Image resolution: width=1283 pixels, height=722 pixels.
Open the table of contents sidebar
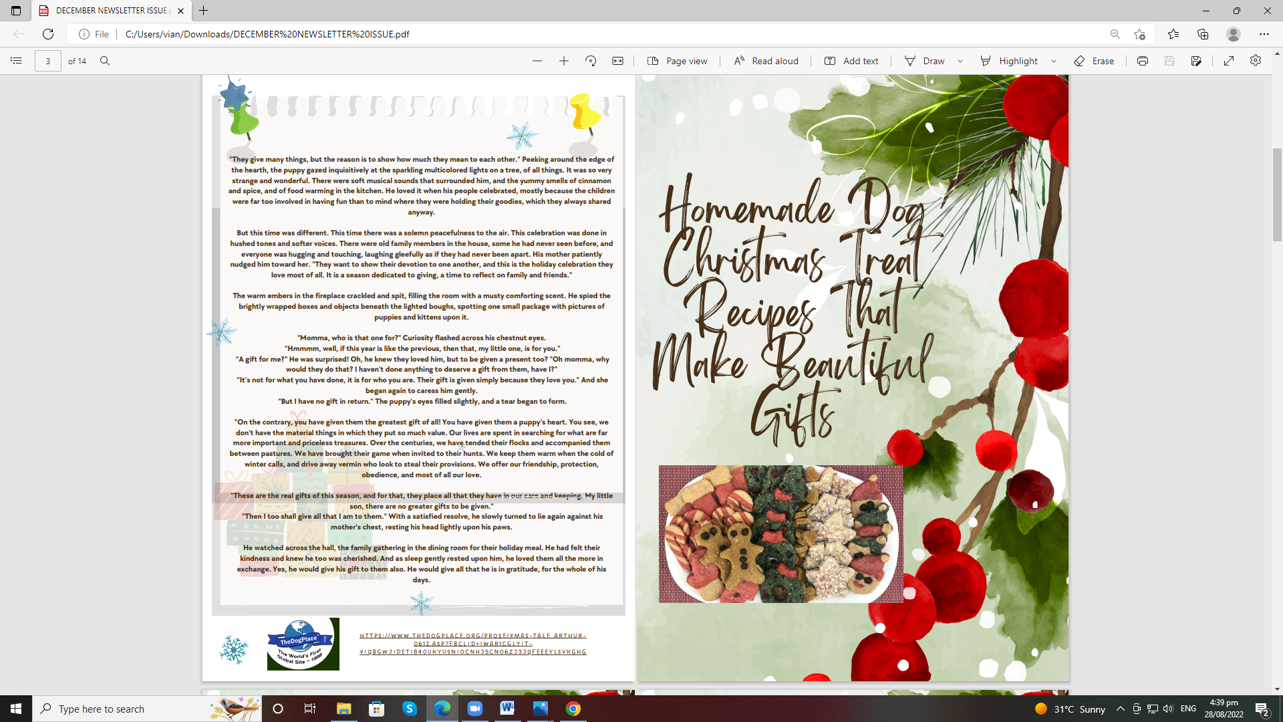(x=16, y=61)
